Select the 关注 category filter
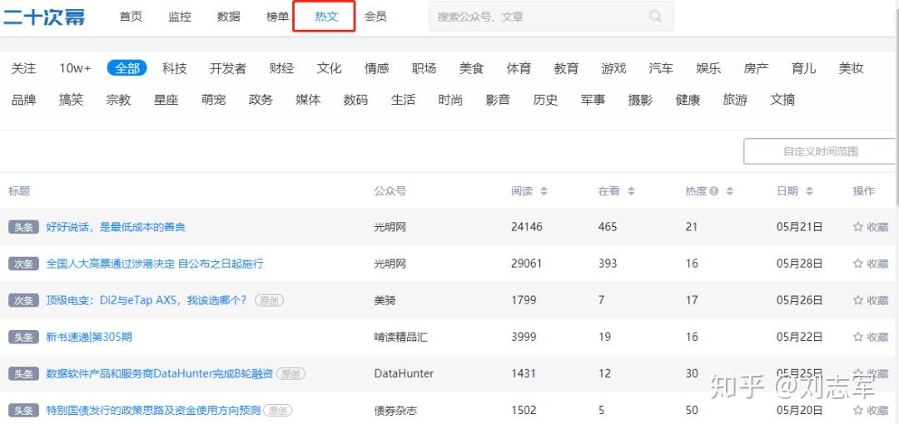This screenshot has width=899, height=424. click(23, 68)
